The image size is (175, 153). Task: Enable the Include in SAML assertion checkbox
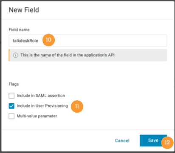[11, 96]
